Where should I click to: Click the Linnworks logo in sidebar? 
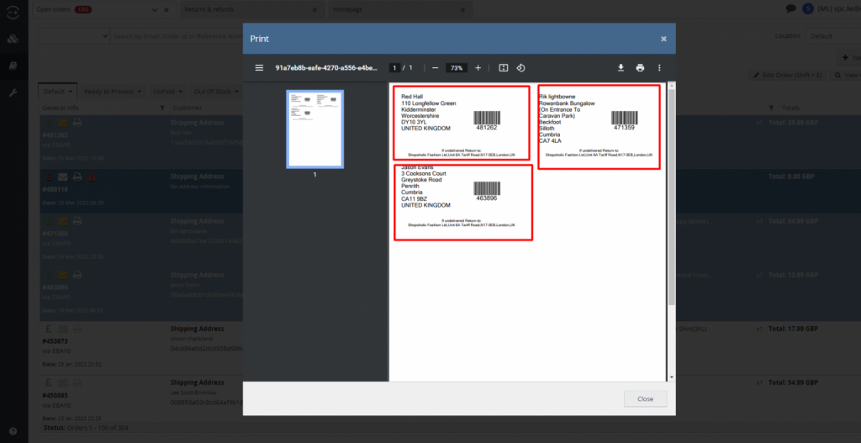13,12
